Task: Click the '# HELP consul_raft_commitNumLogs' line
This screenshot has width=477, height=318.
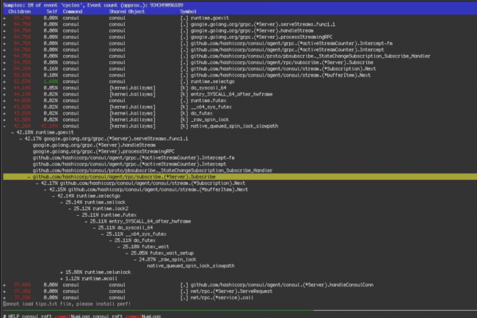Action: [x=81, y=316]
